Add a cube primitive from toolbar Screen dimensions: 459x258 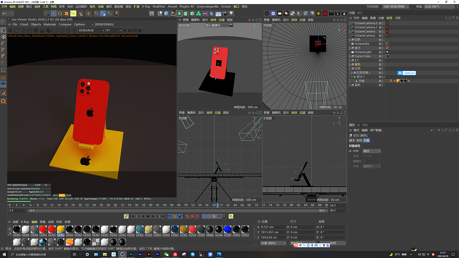pos(166,14)
